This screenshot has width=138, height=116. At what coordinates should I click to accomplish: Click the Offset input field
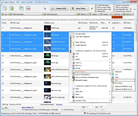89,107
